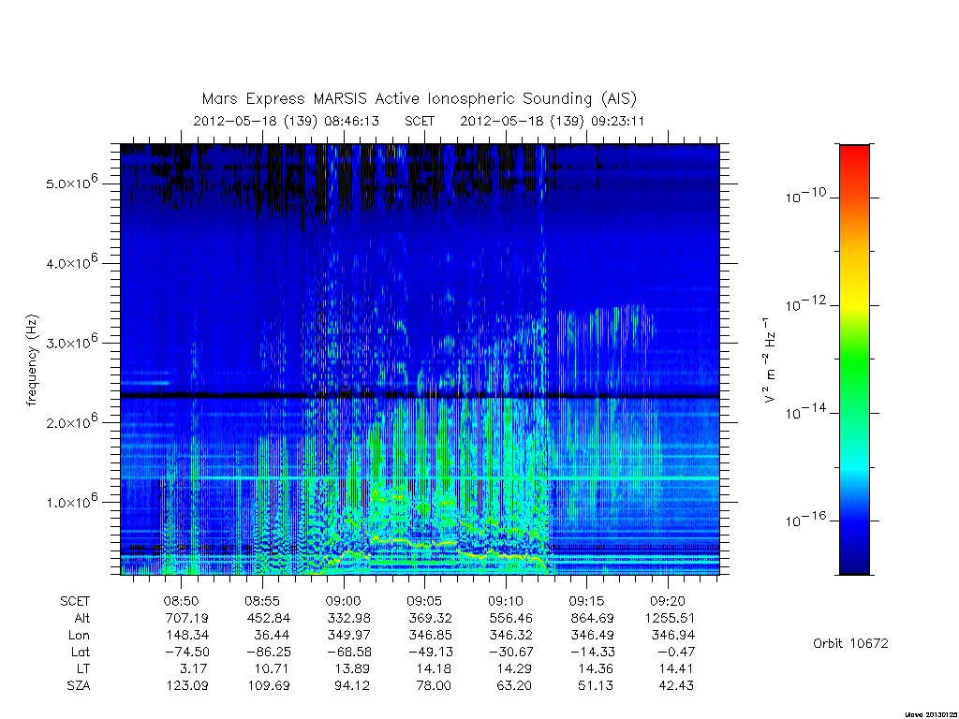Image resolution: width=959 pixels, height=719 pixels.
Task: Click the longitude value 148.34
Action: pyautogui.click(x=187, y=636)
